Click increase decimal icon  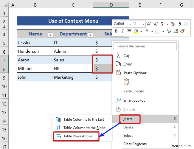pyautogui.click(x=169, y=31)
